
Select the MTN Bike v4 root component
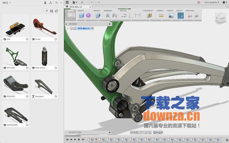(84, 29)
